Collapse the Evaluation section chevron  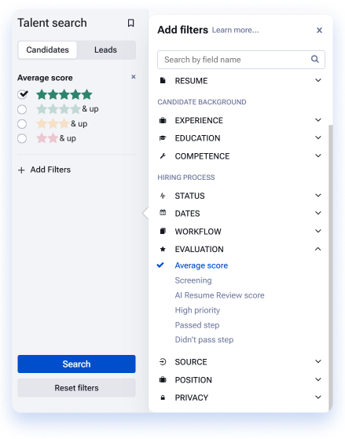318,249
